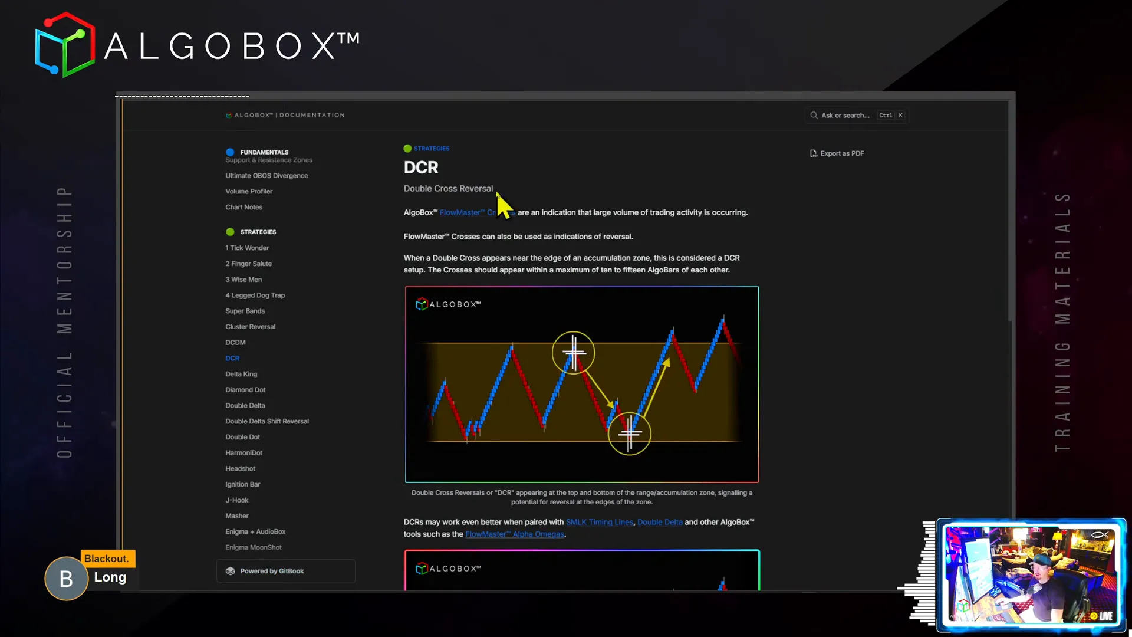Viewport: 1132px width, 637px height.
Task: Open Delta King strategy page
Action: 241,375
